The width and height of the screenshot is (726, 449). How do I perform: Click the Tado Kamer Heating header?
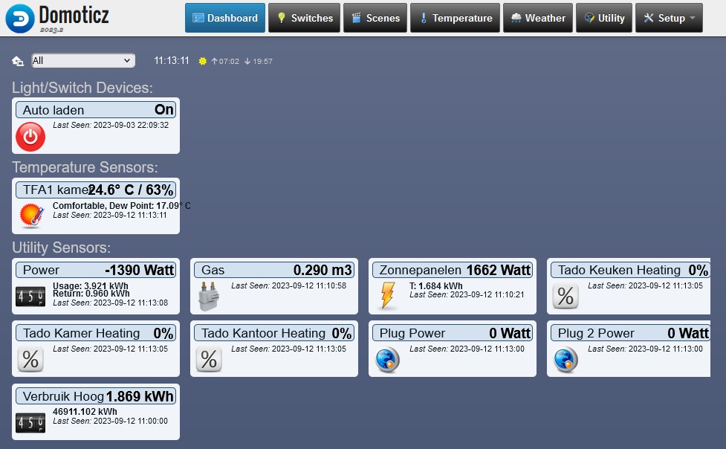(x=96, y=333)
